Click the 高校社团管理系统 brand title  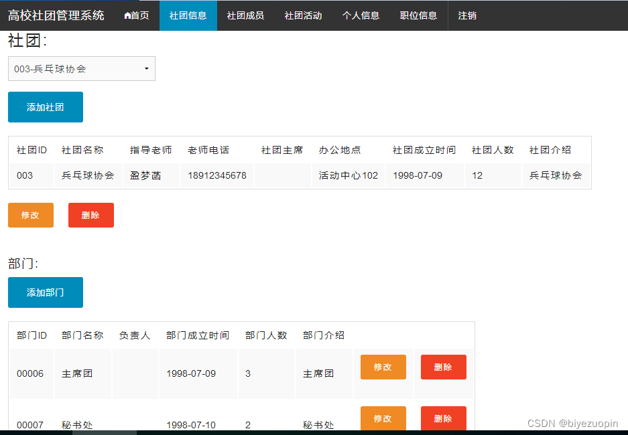coord(56,15)
